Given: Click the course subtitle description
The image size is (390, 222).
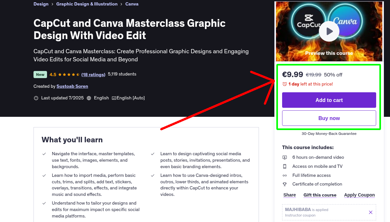Looking at the screenshot, I should 141,55.
